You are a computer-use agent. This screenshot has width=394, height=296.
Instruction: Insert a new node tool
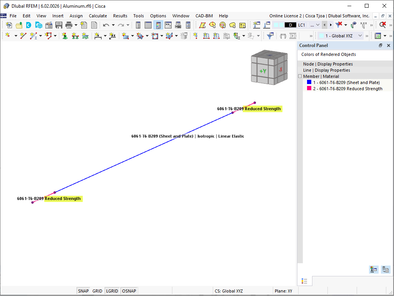(8, 35)
